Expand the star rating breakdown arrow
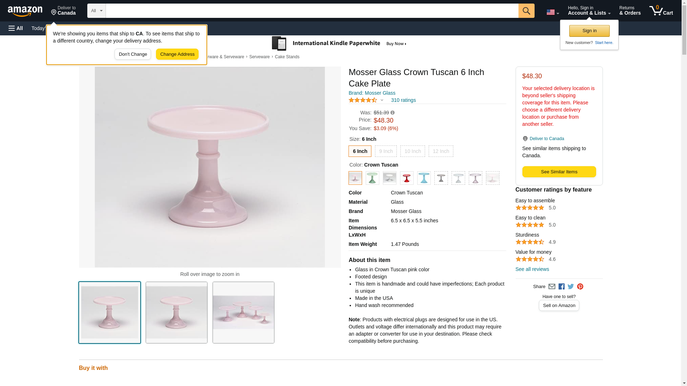The width and height of the screenshot is (687, 386). pos(382,100)
